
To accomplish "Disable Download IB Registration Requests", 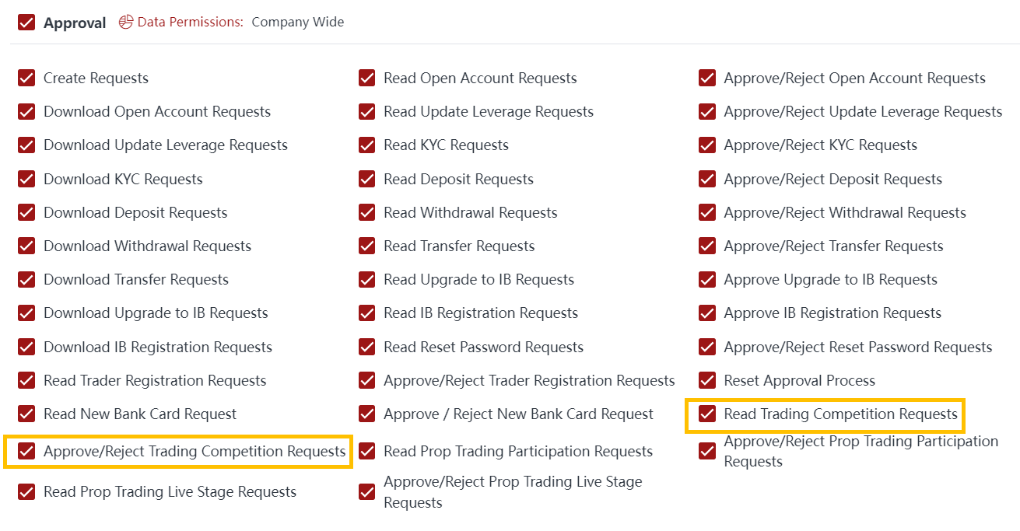I will click(26, 348).
